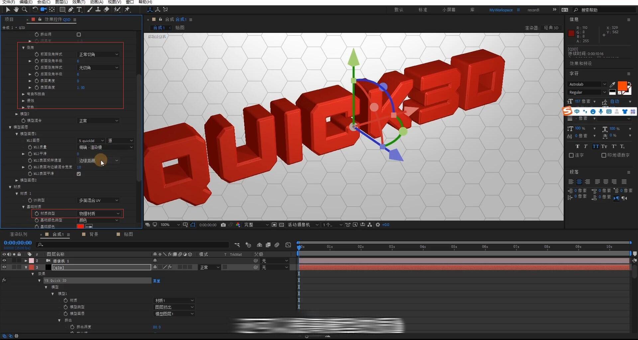
Task: Activate World Axis mode icon
Action: point(158,10)
